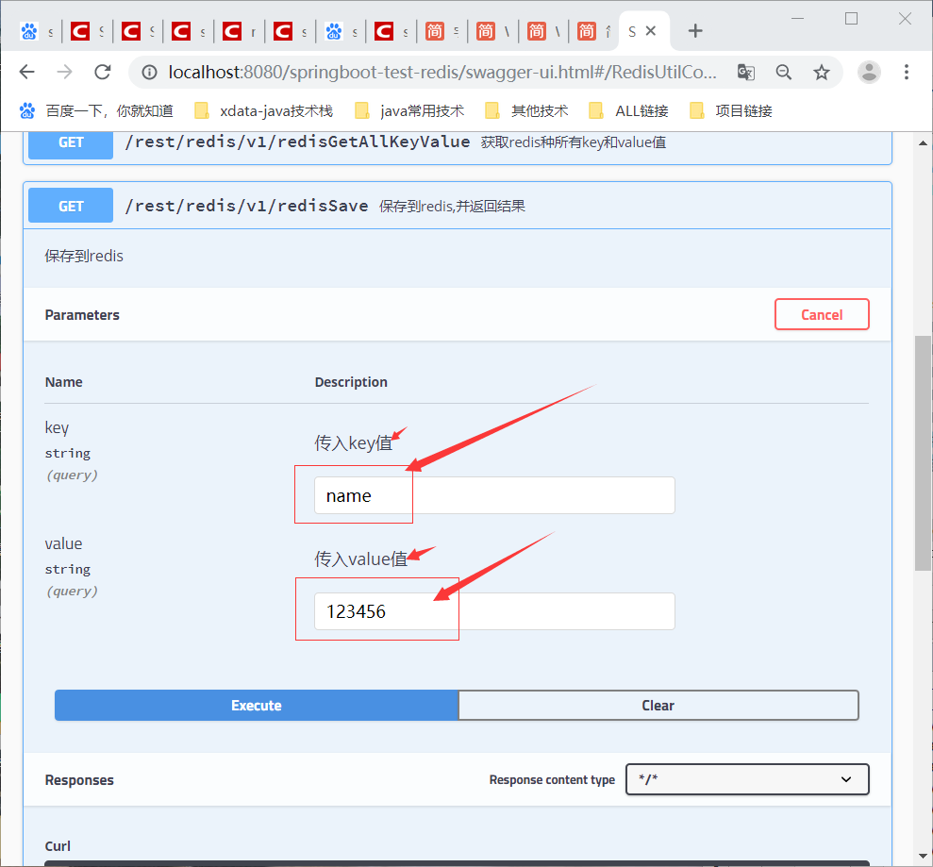The height and width of the screenshot is (867, 933).
Task: Go back to the previous page
Action: [27, 72]
